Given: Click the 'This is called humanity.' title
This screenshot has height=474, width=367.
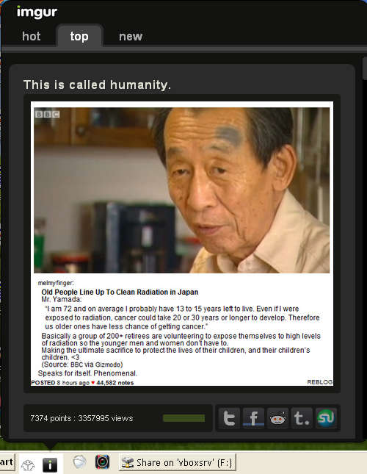Looking at the screenshot, I should [x=97, y=85].
